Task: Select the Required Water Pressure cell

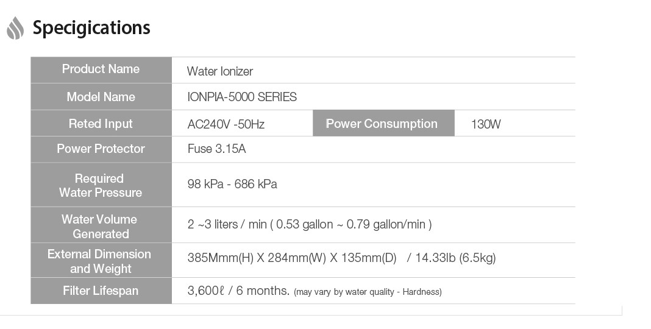Action: (x=101, y=185)
